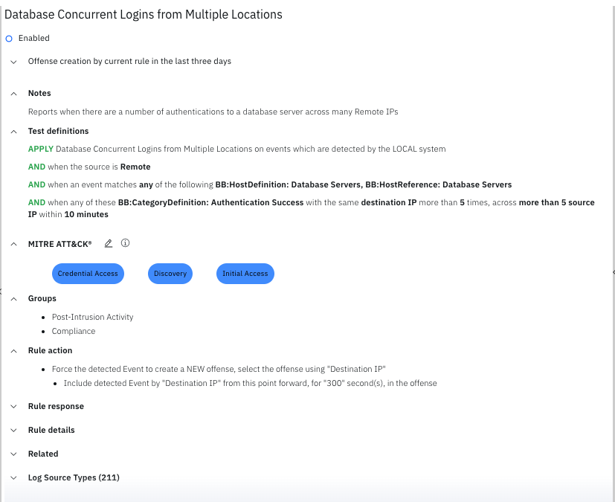
Task: Click the MITRE ATT&CK edit pencil icon
Action: click(x=109, y=243)
